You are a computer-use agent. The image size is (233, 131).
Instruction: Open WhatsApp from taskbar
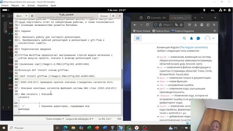pyautogui.click(x=129, y=128)
